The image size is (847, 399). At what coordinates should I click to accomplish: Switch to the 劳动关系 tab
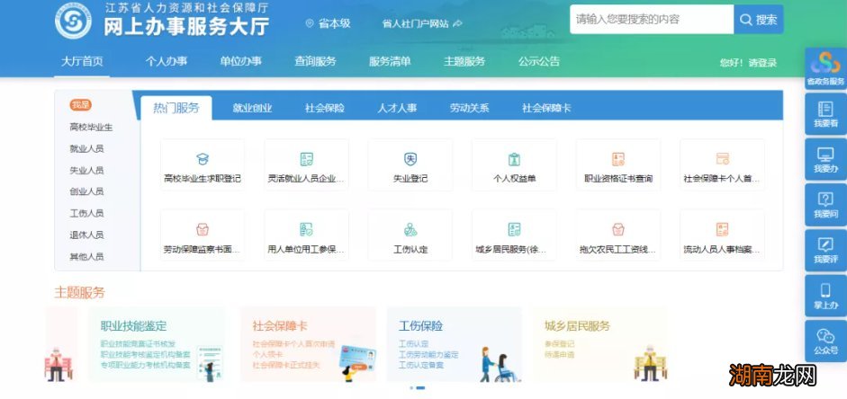[x=470, y=108]
